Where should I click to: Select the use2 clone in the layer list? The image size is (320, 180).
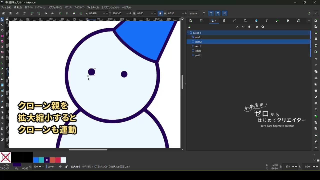197,37
